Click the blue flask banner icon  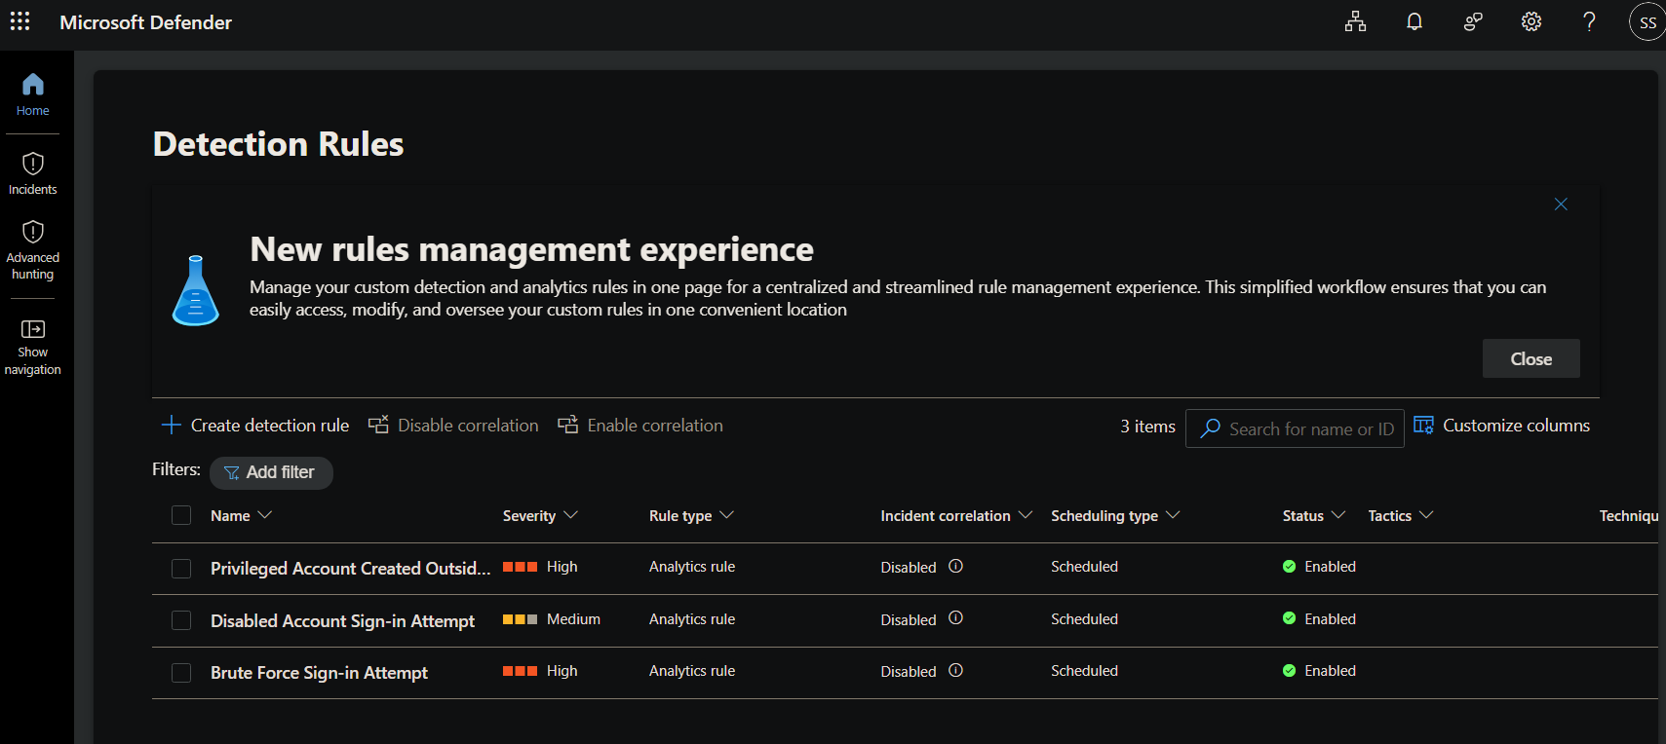(x=195, y=290)
